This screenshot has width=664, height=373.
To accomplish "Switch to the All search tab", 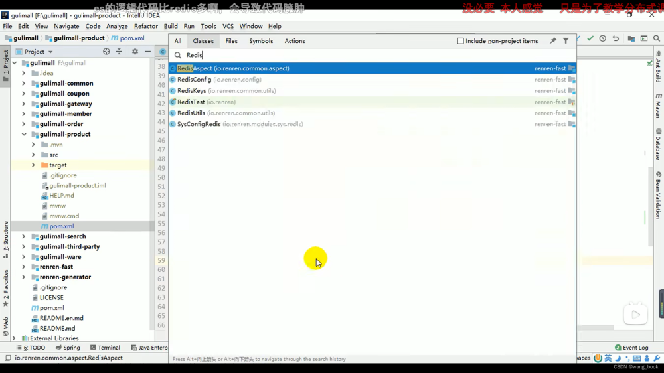I will (178, 41).
